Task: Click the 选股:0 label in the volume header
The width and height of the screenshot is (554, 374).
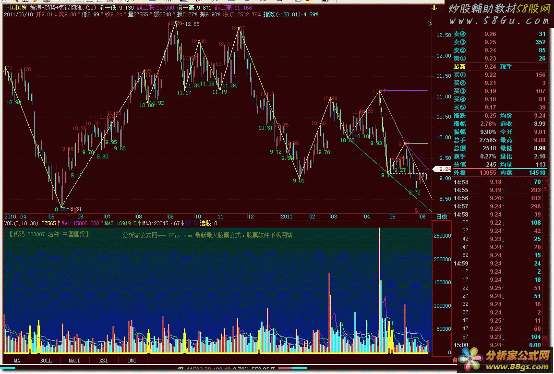Action: 208,223
